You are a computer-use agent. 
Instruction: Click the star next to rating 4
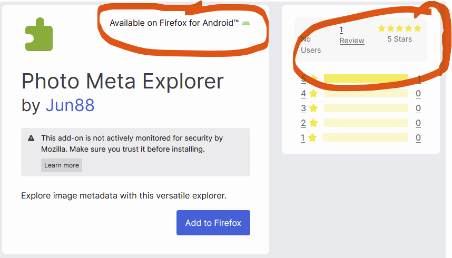[313, 94]
